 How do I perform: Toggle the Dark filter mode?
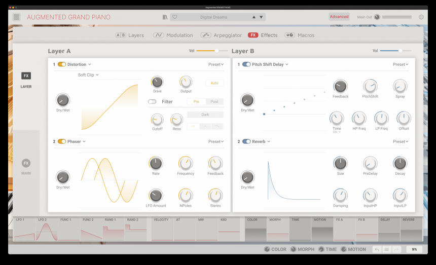click(x=205, y=115)
